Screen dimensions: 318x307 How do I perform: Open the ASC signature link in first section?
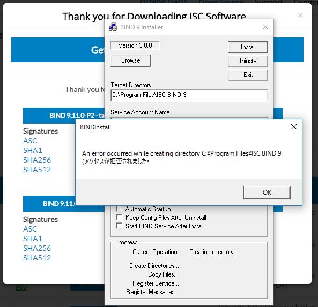point(30,141)
